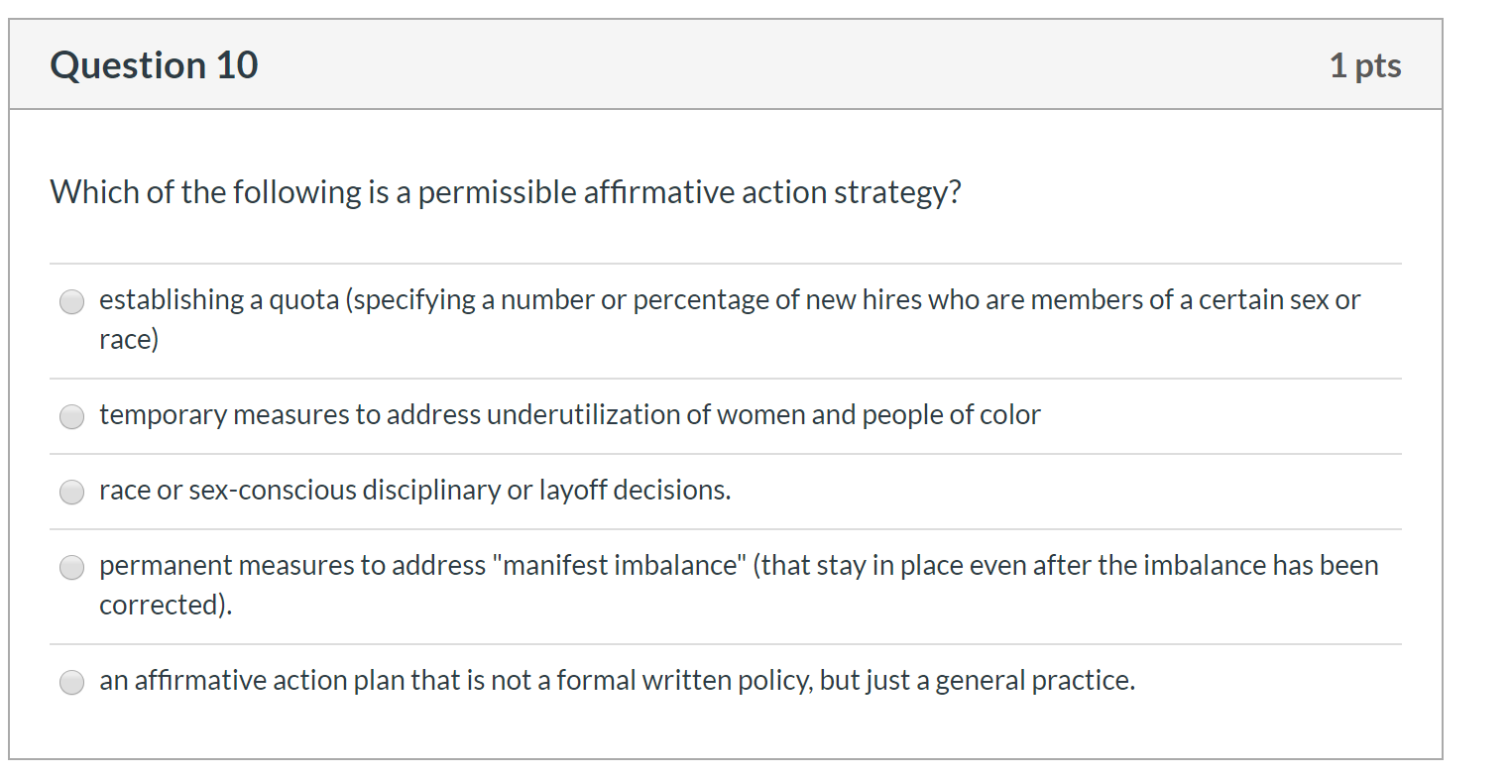Click the "Question 10" heading
The height and width of the screenshot is (776, 1511).
coord(154,65)
